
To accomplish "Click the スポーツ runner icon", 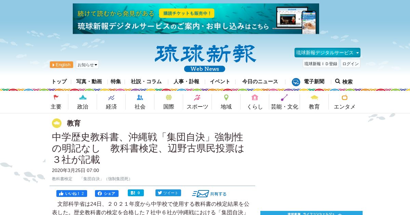I will (197, 98).
